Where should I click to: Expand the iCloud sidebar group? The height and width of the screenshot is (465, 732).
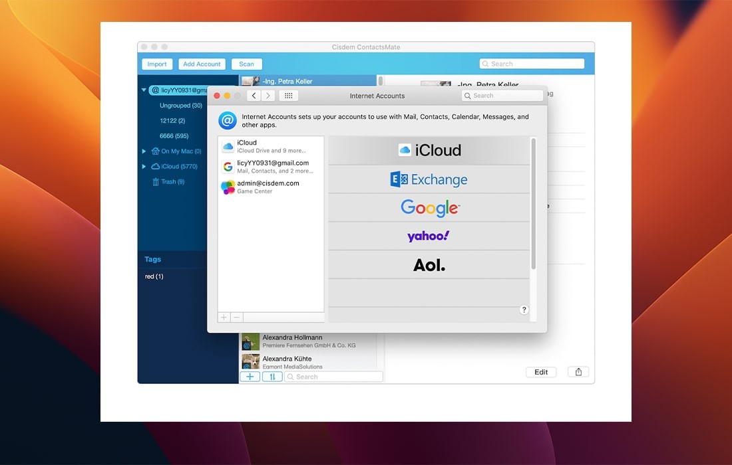coord(144,167)
